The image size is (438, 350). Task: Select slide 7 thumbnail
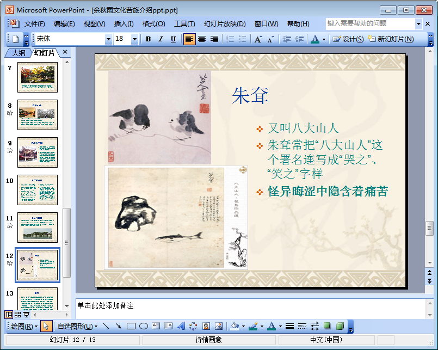38,77
